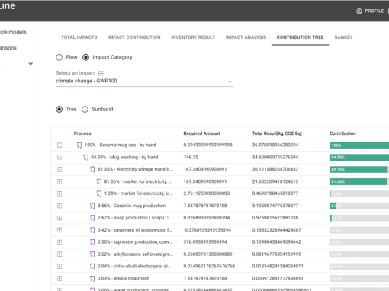Collapse the Mug washing - by hand node
The height and width of the screenshot is (291, 389).
point(59,158)
